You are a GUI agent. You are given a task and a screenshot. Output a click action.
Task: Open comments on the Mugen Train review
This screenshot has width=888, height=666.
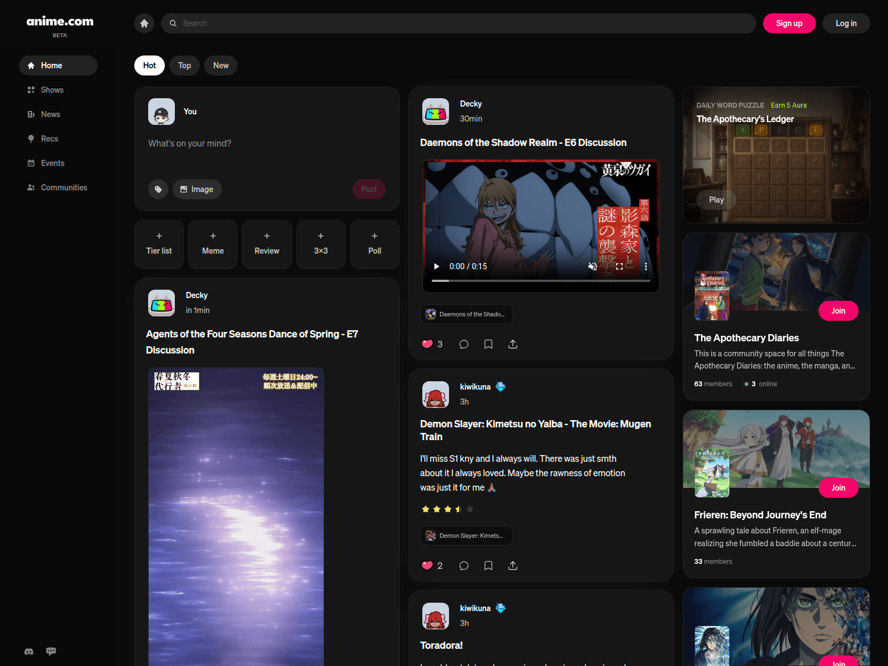[464, 566]
